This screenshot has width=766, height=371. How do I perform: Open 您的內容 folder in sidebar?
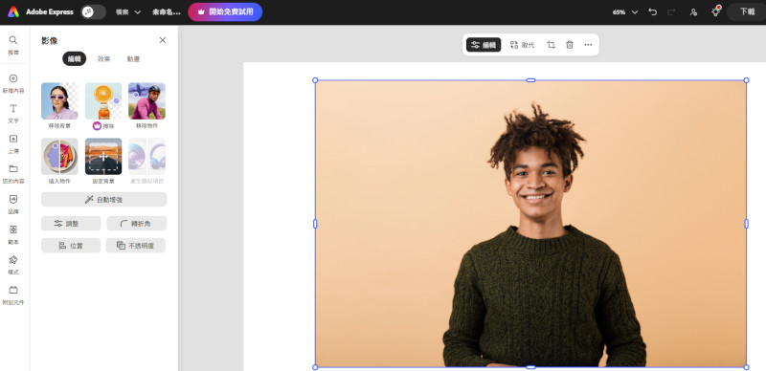coord(13,174)
